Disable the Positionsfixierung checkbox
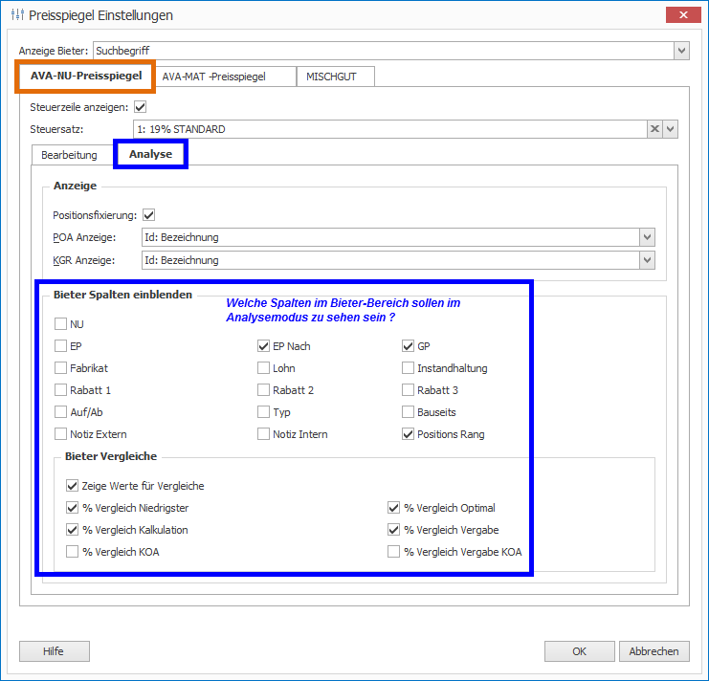 pos(148,215)
